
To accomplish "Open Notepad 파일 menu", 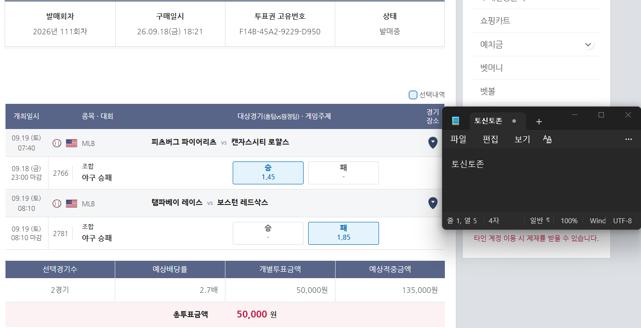I will (459, 139).
